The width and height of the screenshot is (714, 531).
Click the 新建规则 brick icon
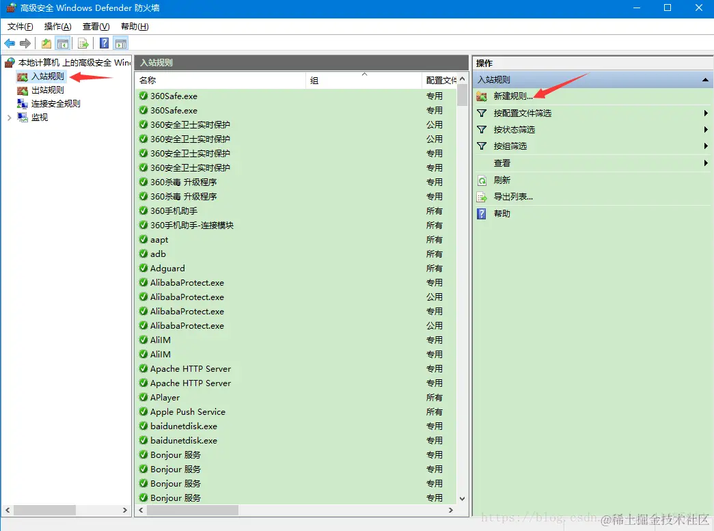(482, 96)
